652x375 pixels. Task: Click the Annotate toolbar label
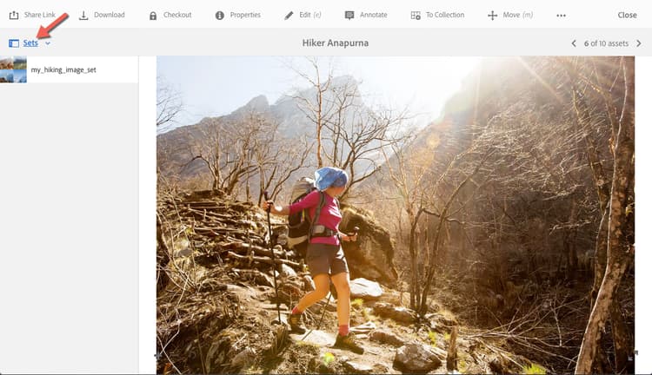[x=374, y=15]
